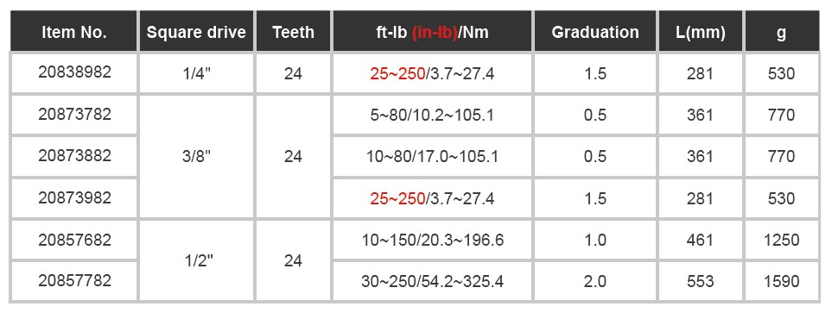
Task: Click the Item No. column header
Action: (x=73, y=32)
